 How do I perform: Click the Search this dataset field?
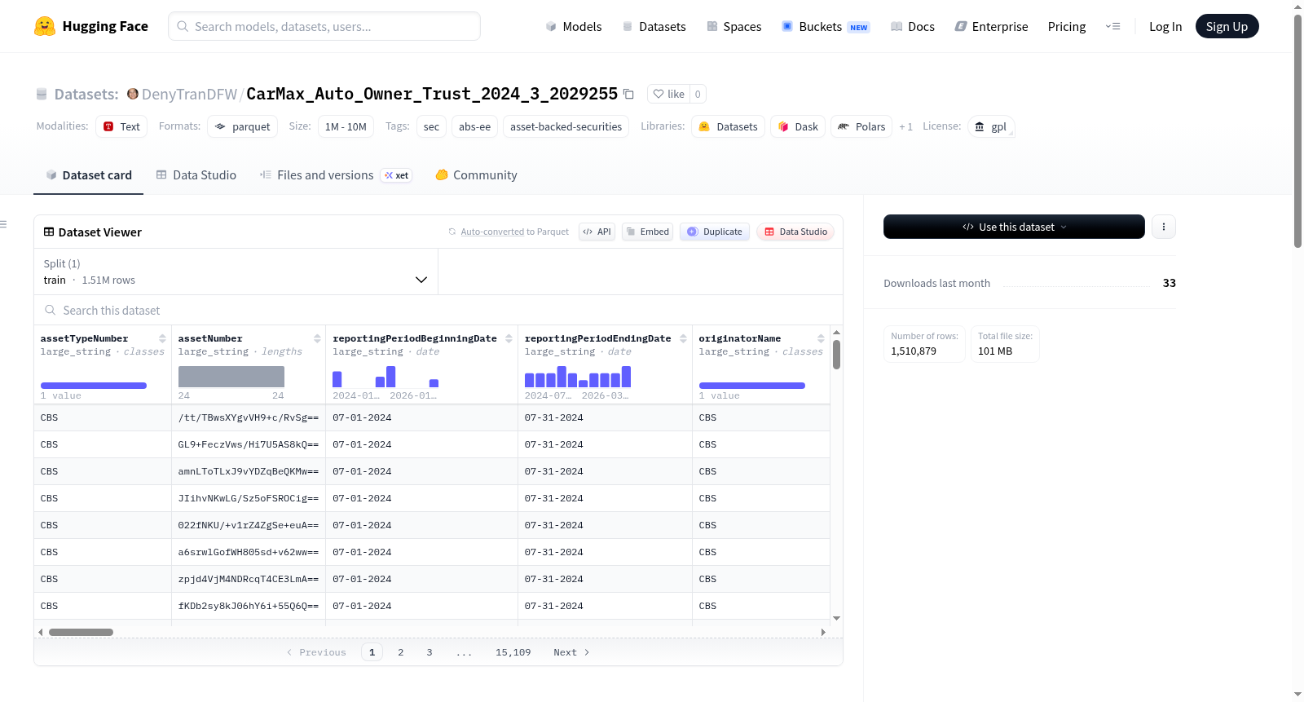[x=438, y=310]
